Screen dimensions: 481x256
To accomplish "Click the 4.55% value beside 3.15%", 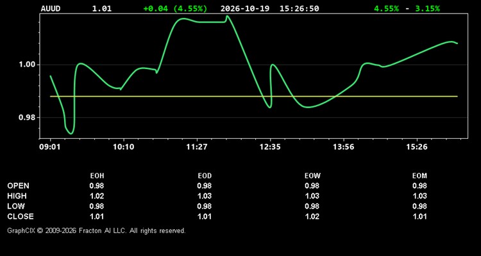I will [386, 8].
